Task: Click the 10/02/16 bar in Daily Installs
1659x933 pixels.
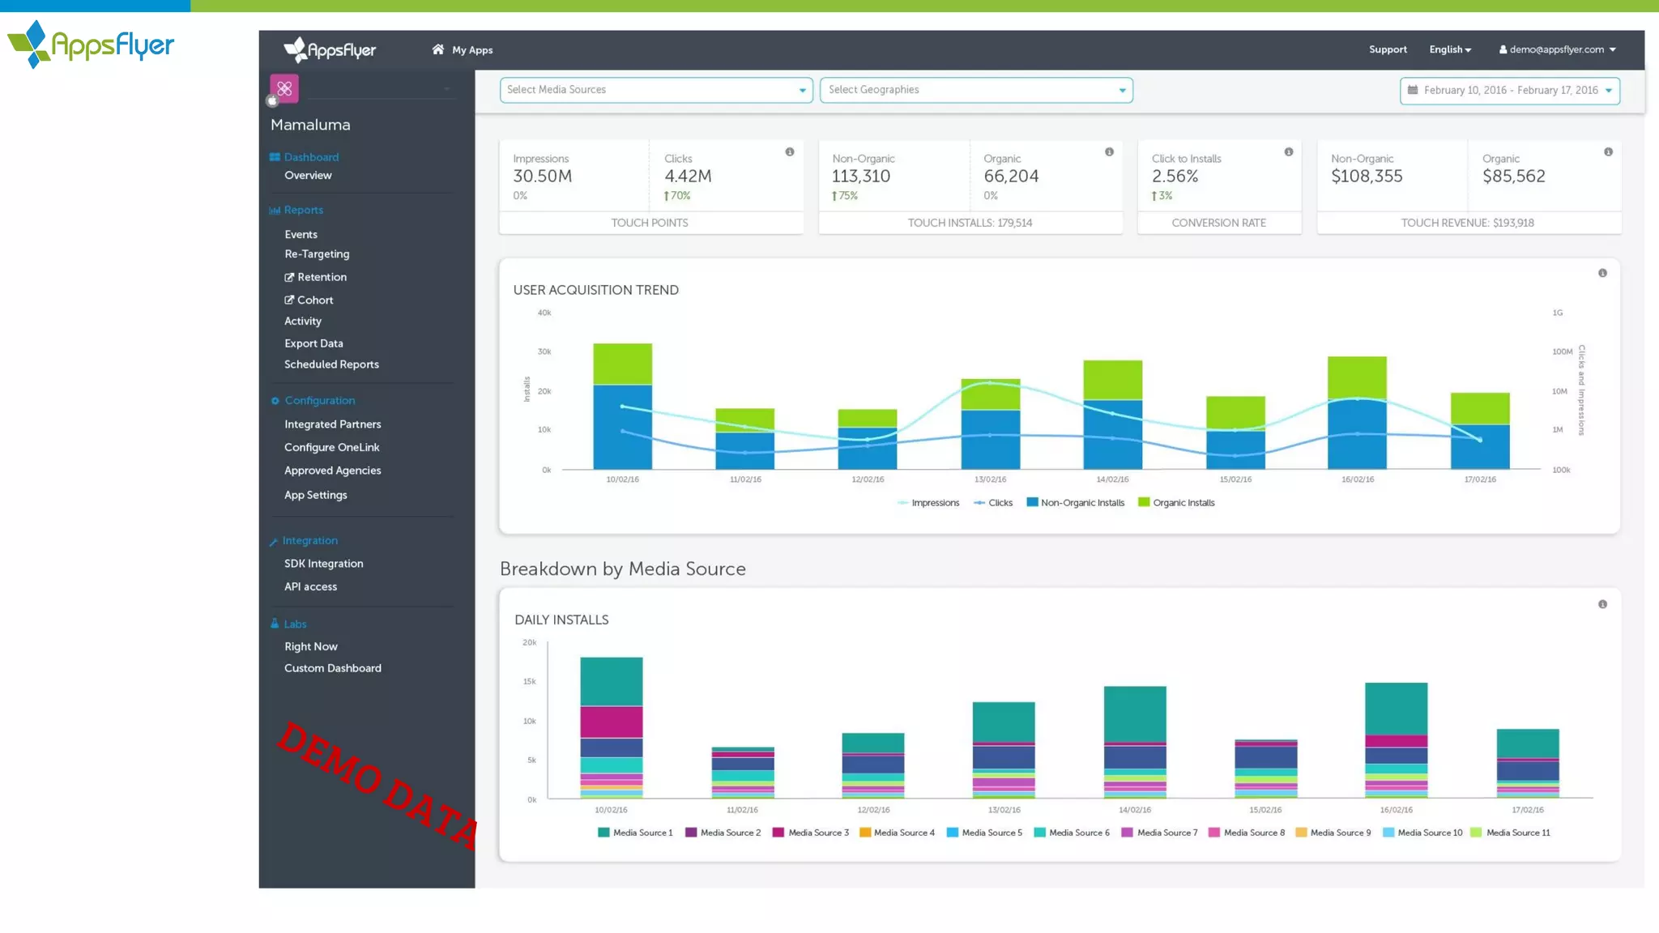Action: pyautogui.click(x=611, y=727)
